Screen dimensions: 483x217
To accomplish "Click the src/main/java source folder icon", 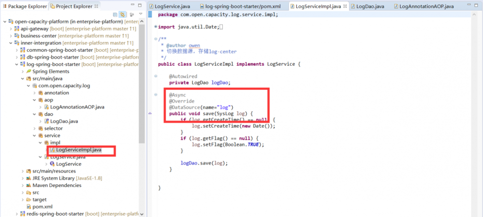I will [29, 79].
